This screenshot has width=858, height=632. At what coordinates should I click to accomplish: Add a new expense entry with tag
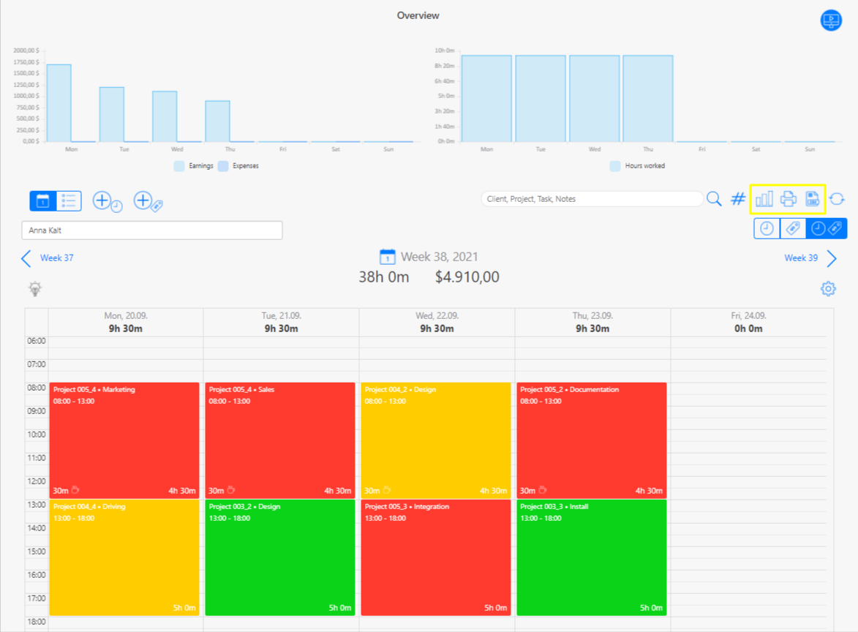(147, 201)
